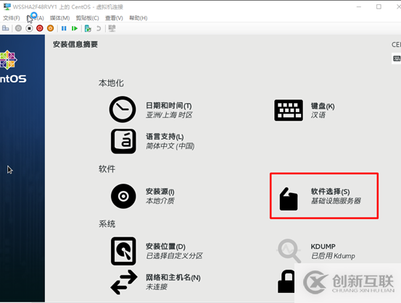Image resolution: width=401 pixels, height=303 pixels.
Task: Maximize the virtual machine connection window
Action: point(379,7)
